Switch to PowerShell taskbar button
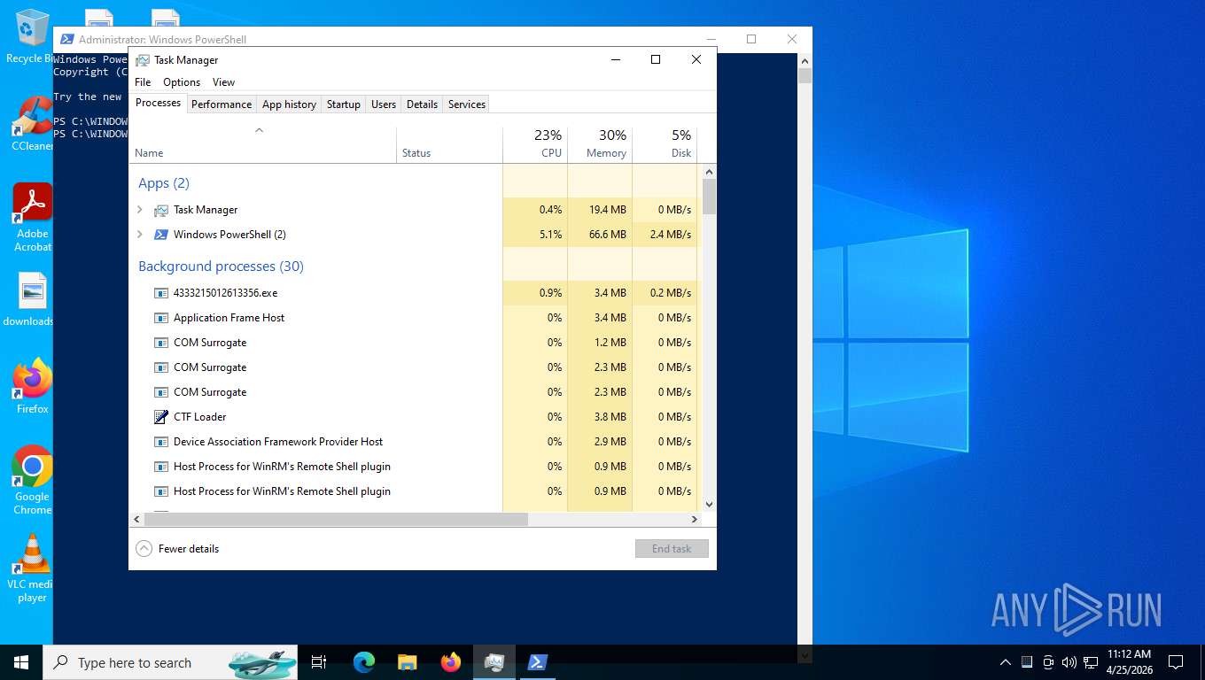This screenshot has height=680, width=1205. 538,662
